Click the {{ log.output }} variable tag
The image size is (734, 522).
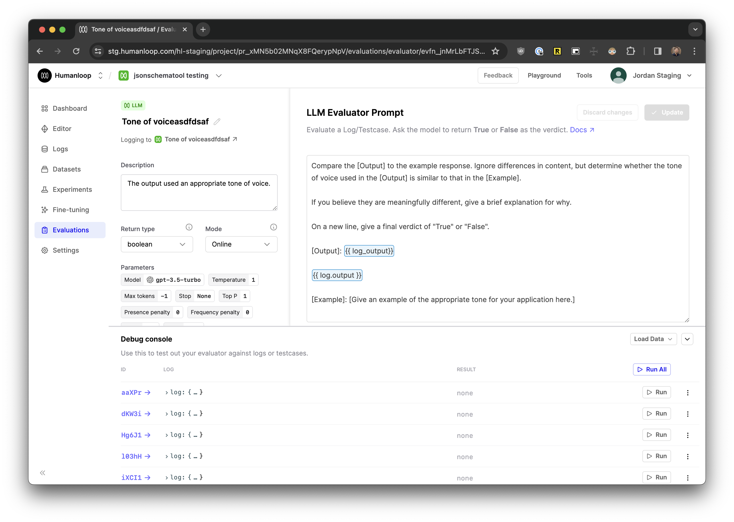pyautogui.click(x=337, y=275)
